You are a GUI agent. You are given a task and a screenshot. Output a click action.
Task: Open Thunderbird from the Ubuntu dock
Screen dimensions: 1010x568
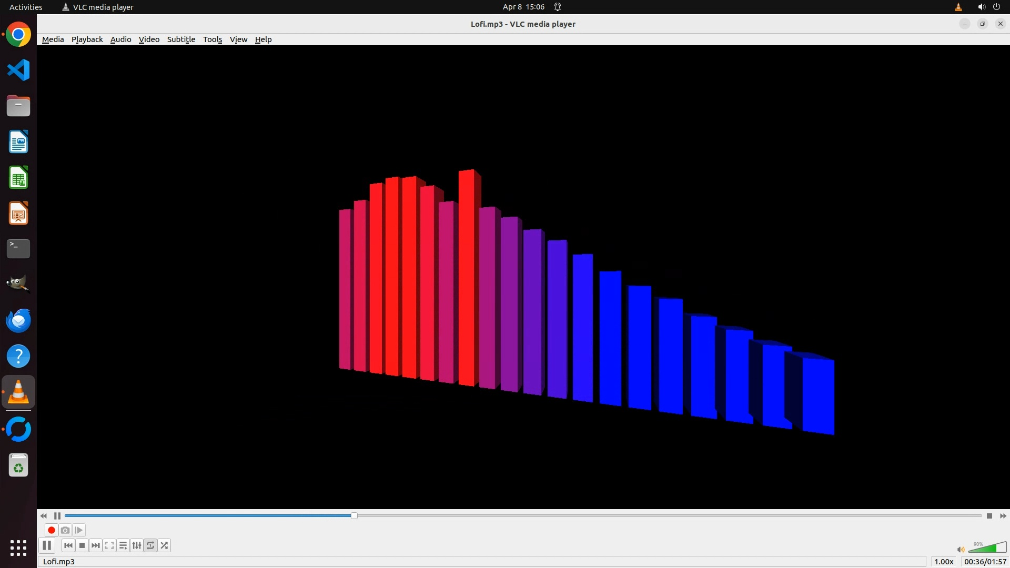click(x=18, y=320)
